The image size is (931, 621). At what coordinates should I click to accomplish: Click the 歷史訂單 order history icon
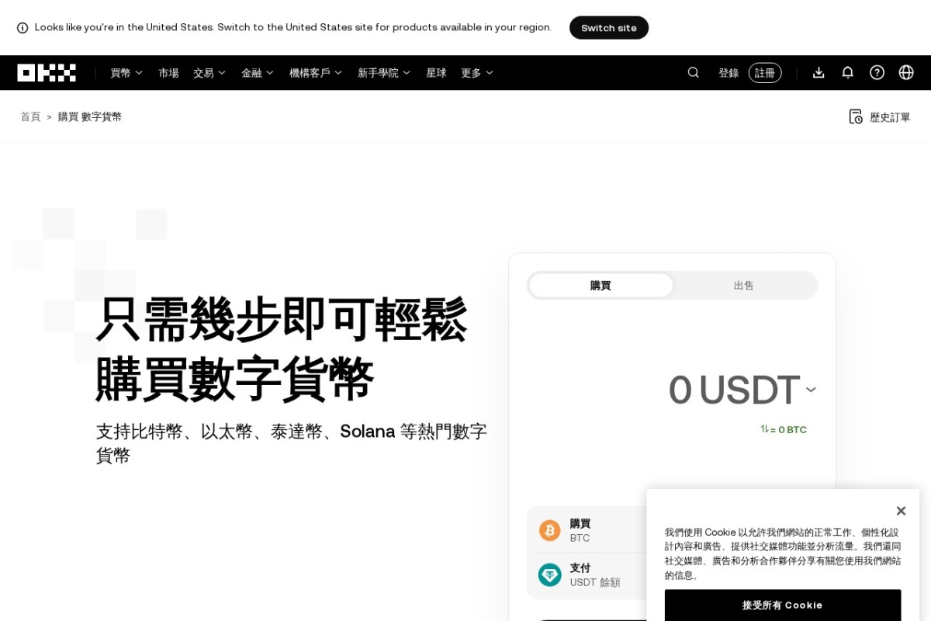click(856, 116)
